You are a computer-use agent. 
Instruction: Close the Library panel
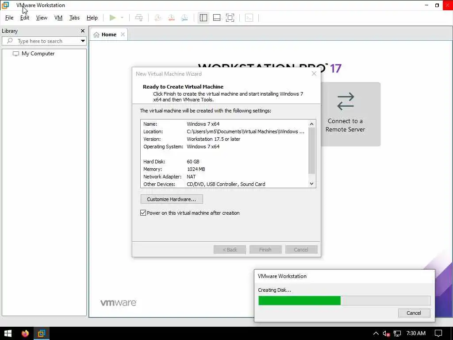coord(83,31)
